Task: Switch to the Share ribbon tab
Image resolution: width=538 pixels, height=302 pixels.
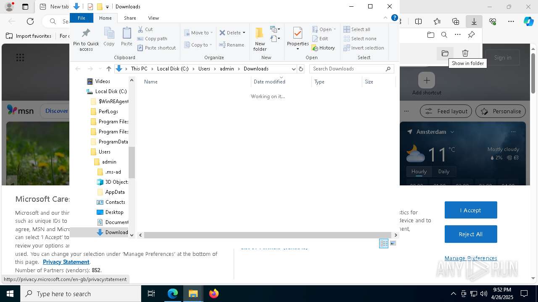Action: pyautogui.click(x=130, y=18)
